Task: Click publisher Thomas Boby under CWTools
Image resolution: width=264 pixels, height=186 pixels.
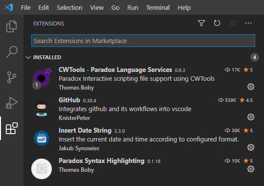Action: (x=76, y=88)
